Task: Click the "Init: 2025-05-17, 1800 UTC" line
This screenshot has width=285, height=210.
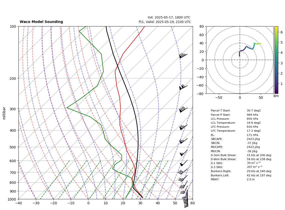Action: (169, 17)
